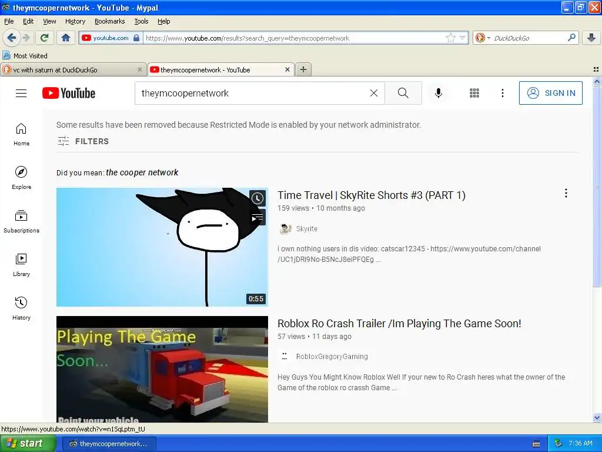Clear the YouTube search query with X
The image size is (602, 452).
373,93
